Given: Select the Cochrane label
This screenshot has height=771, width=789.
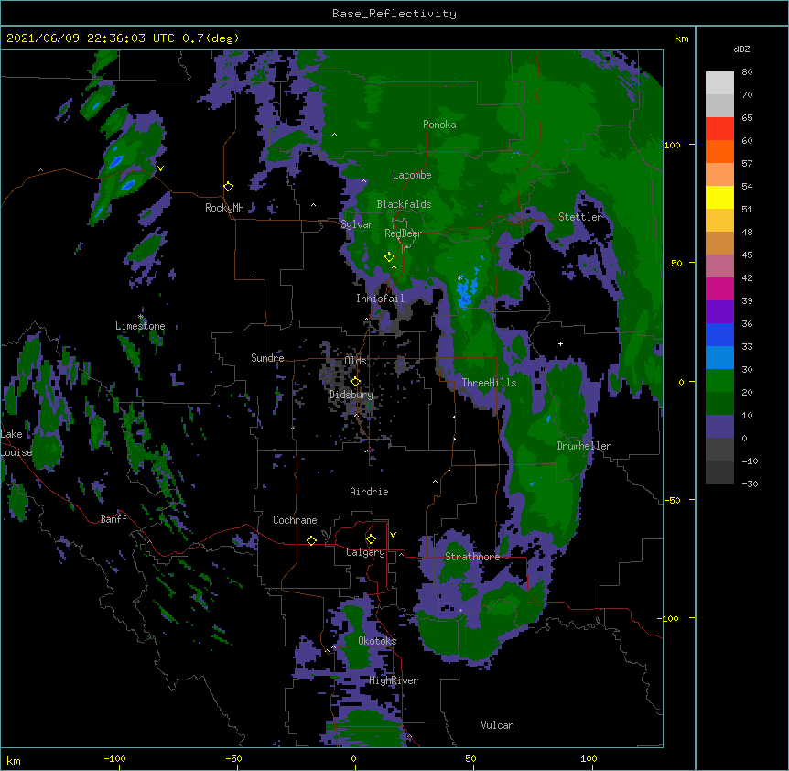Looking at the screenshot, I should pyautogui.click(x=295, y=520).
